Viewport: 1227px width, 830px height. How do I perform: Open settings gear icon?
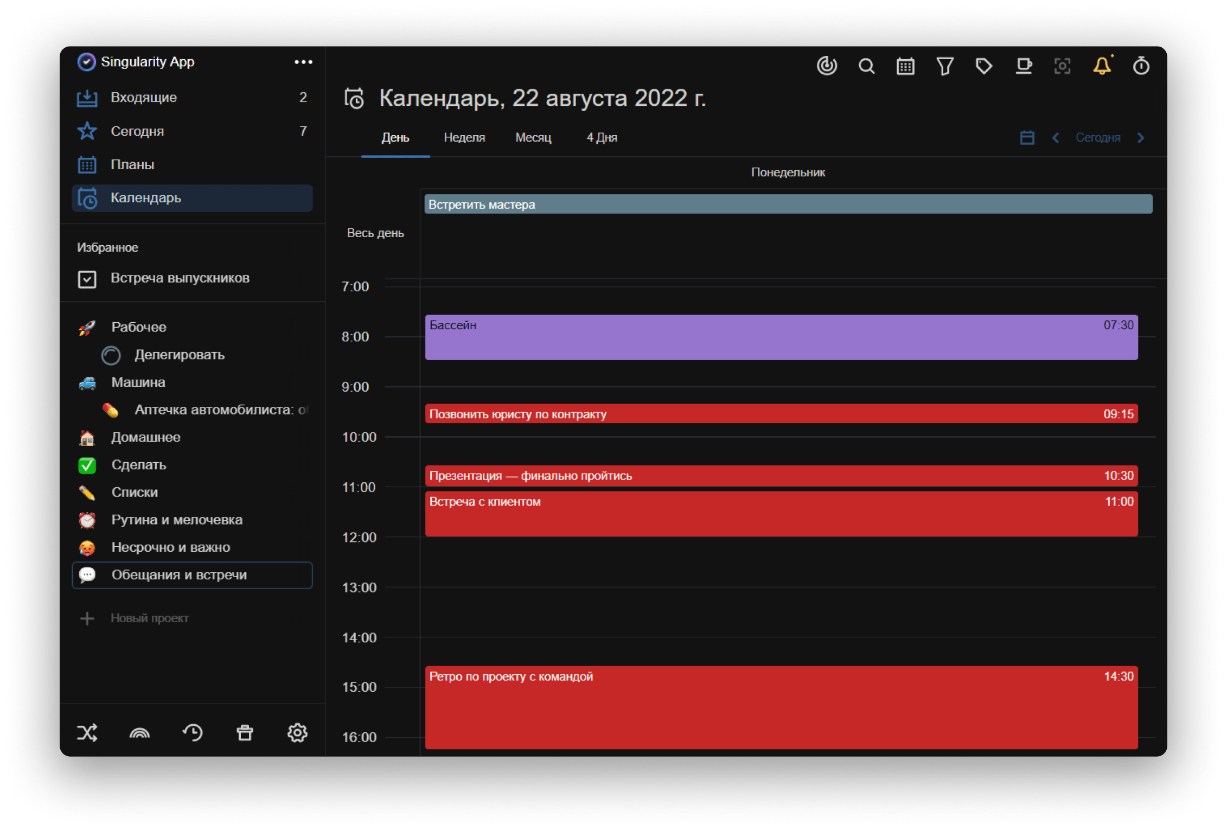[297, 733]
